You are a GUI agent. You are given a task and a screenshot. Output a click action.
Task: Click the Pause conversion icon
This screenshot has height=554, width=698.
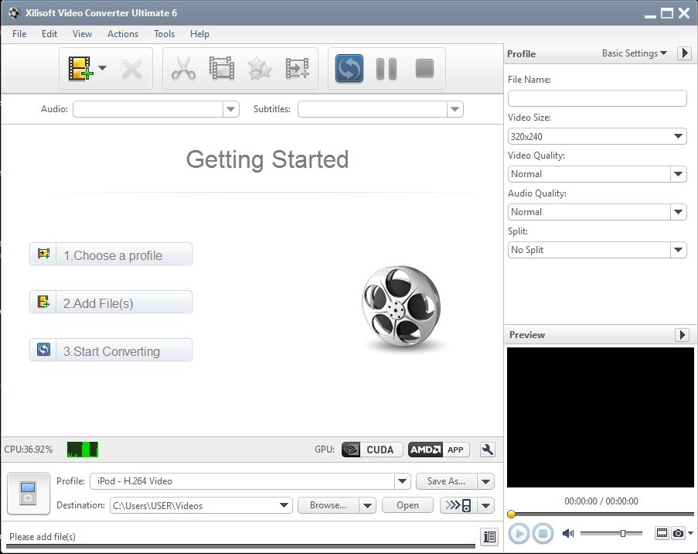coord(386,68)
